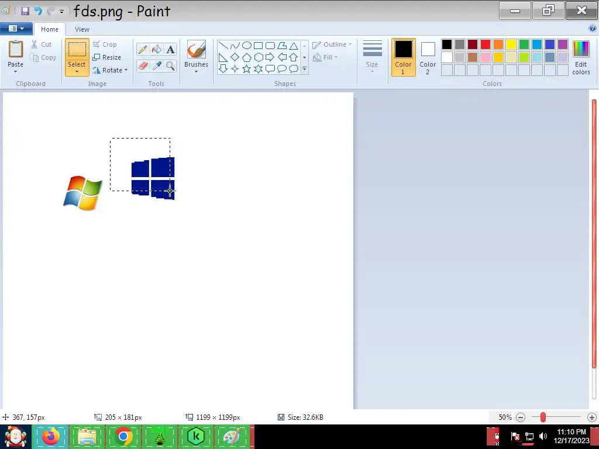
Task: Choose the Down arrow shape
Action: [223, 69]
